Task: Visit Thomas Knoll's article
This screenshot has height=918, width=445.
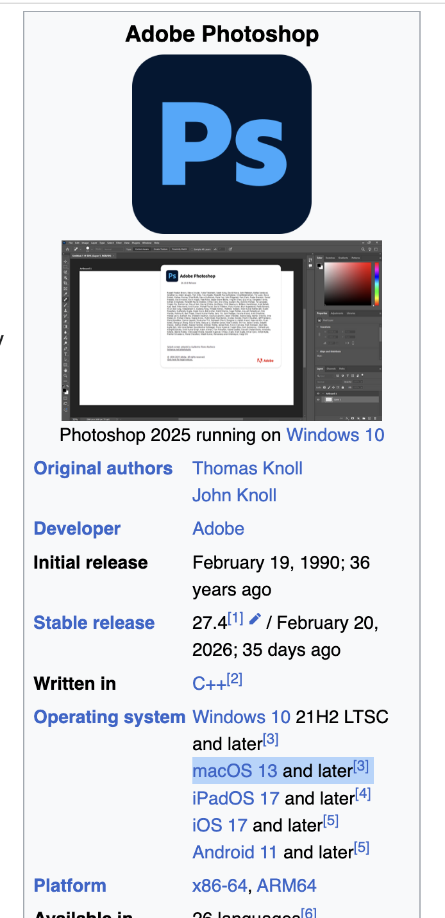Action: 248,468
